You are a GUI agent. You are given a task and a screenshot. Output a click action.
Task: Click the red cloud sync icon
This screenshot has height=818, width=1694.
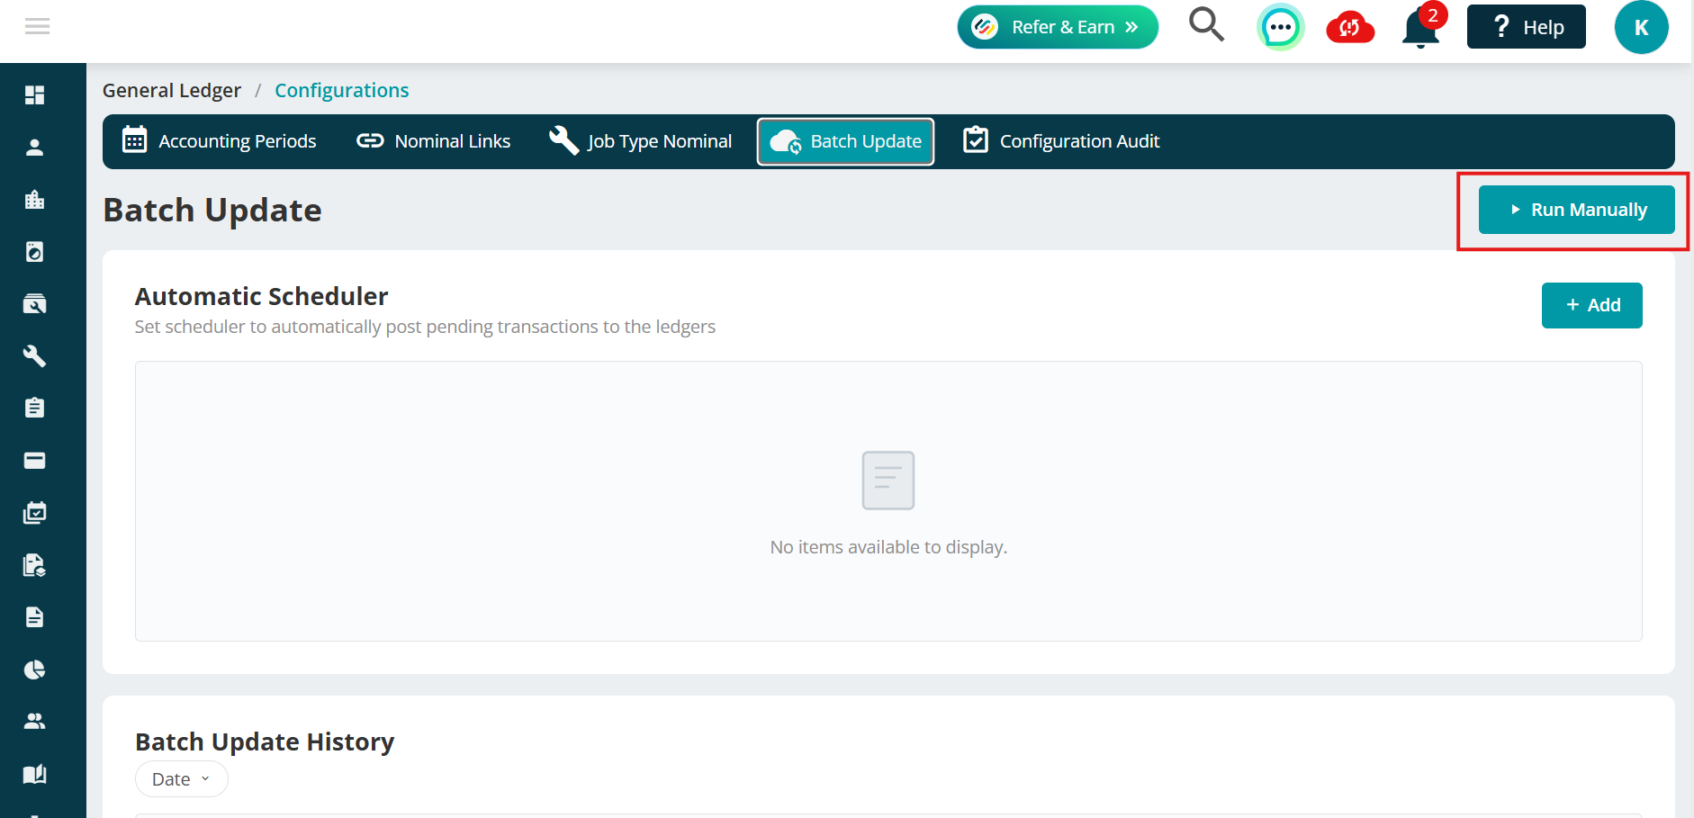tap(1350, 28)
